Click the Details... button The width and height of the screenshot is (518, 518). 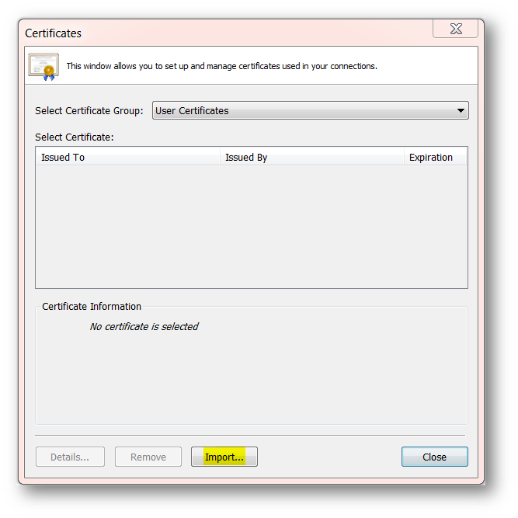[70, 457]
